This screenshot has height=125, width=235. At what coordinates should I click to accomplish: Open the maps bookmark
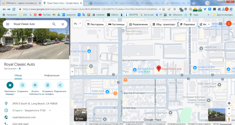click(194, 15)
